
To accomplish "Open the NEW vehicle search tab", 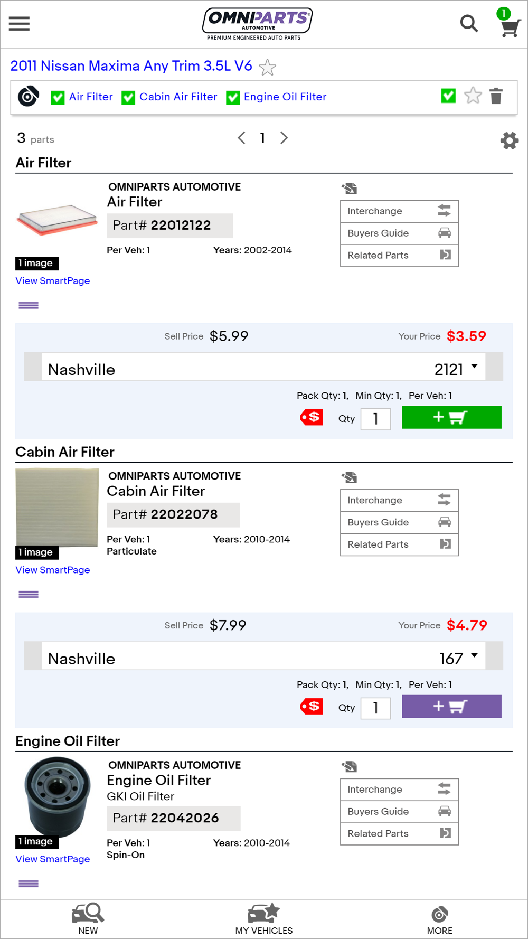I will (x=88, y=919).
